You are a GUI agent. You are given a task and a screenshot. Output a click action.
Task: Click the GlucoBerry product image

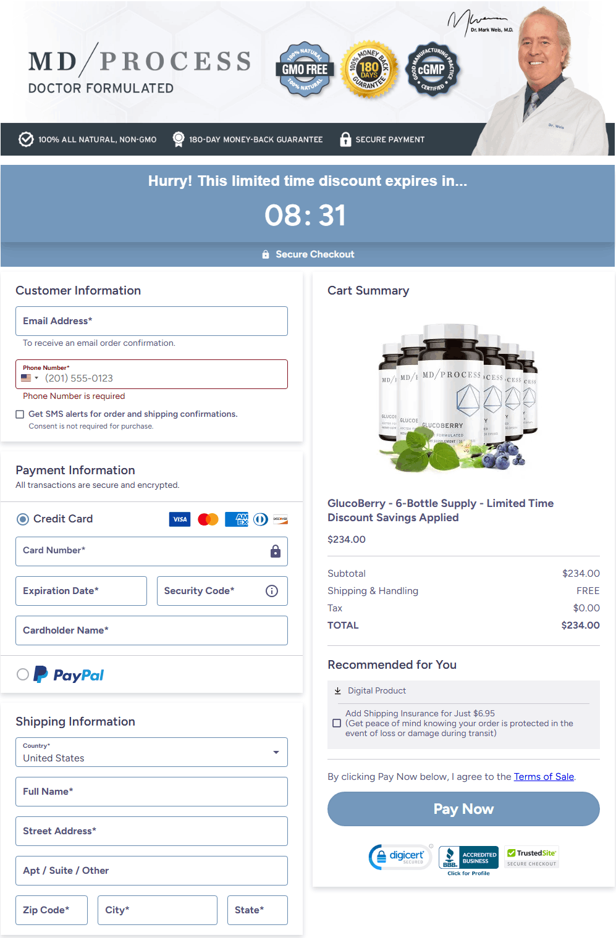(x=458, y=398)
